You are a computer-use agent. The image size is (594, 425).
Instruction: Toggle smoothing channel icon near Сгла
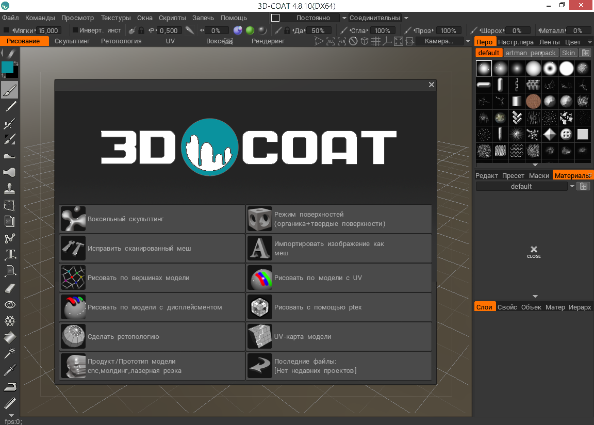point(343,30)
